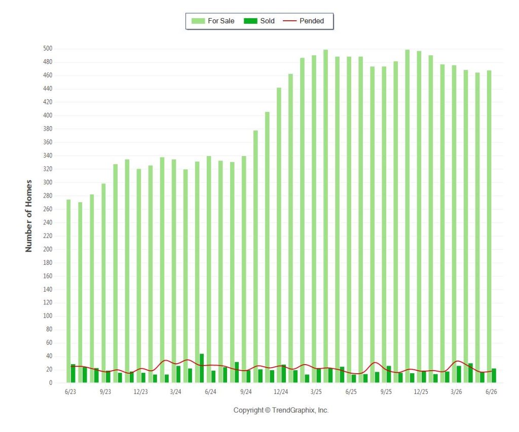Select the Sold bar for 6/23
Viewport: 519px width, 432px height.
73,373
